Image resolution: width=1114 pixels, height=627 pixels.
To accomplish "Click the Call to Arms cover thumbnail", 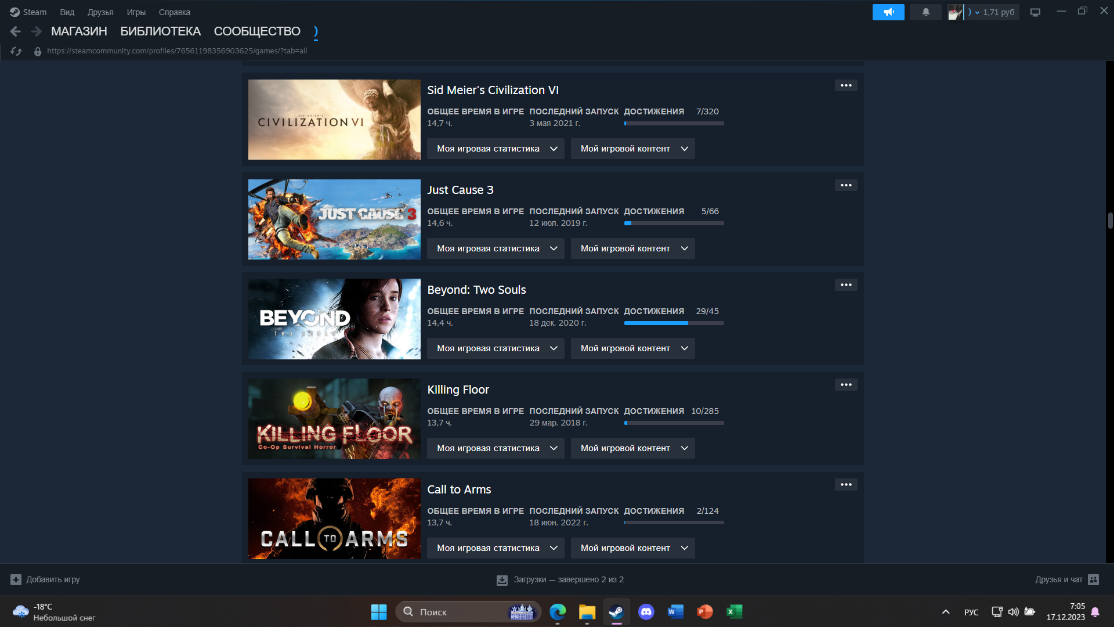I will [334, 519].
